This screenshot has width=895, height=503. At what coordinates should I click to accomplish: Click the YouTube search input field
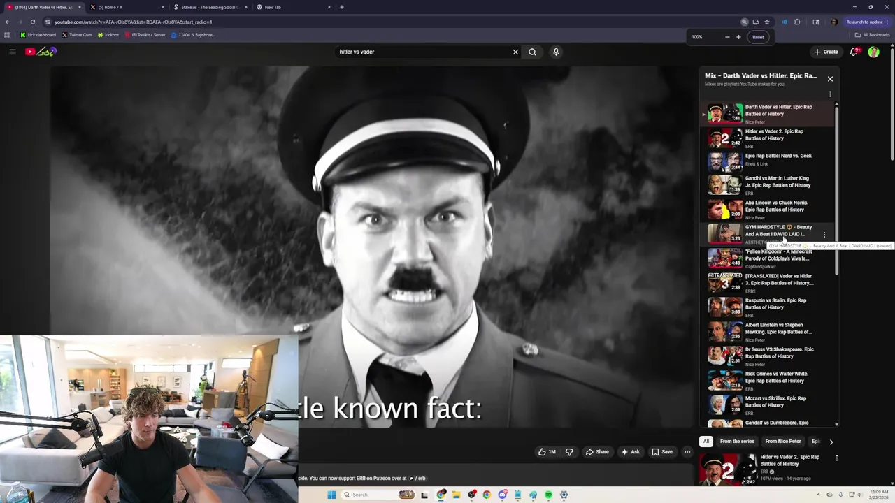tap(424, 52)
